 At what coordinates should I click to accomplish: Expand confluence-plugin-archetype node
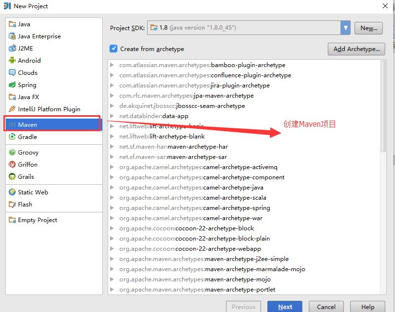[112, 75]
